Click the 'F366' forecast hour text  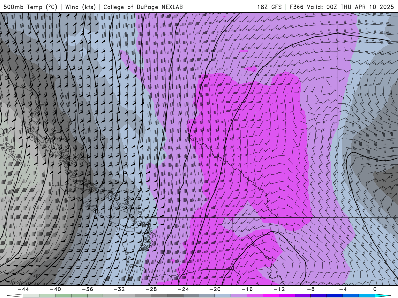(297, 7)
